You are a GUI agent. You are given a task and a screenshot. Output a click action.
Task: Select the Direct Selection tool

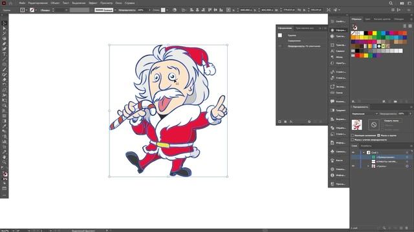(x=5, y=28)
